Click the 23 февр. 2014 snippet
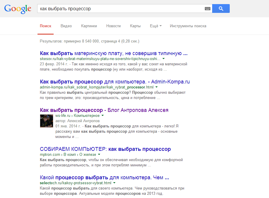Viewport: 269px width, 198px height. pyautogui.click(x=113, y=67)
